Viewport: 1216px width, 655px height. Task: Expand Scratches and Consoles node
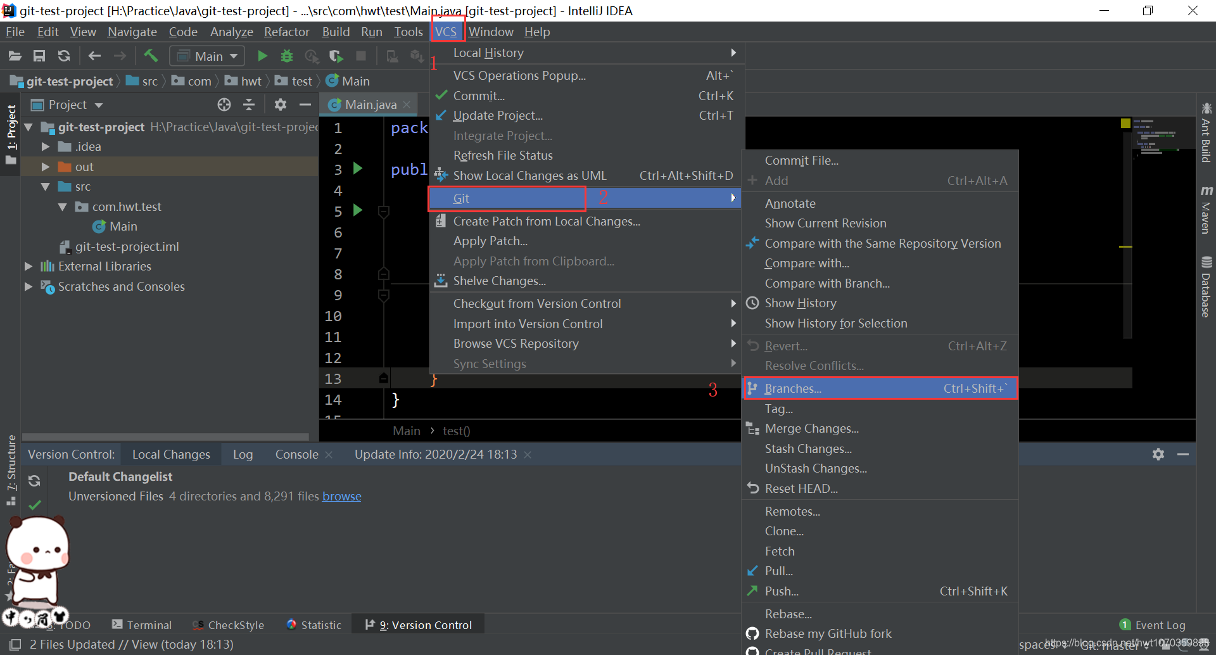pos(28,287)
